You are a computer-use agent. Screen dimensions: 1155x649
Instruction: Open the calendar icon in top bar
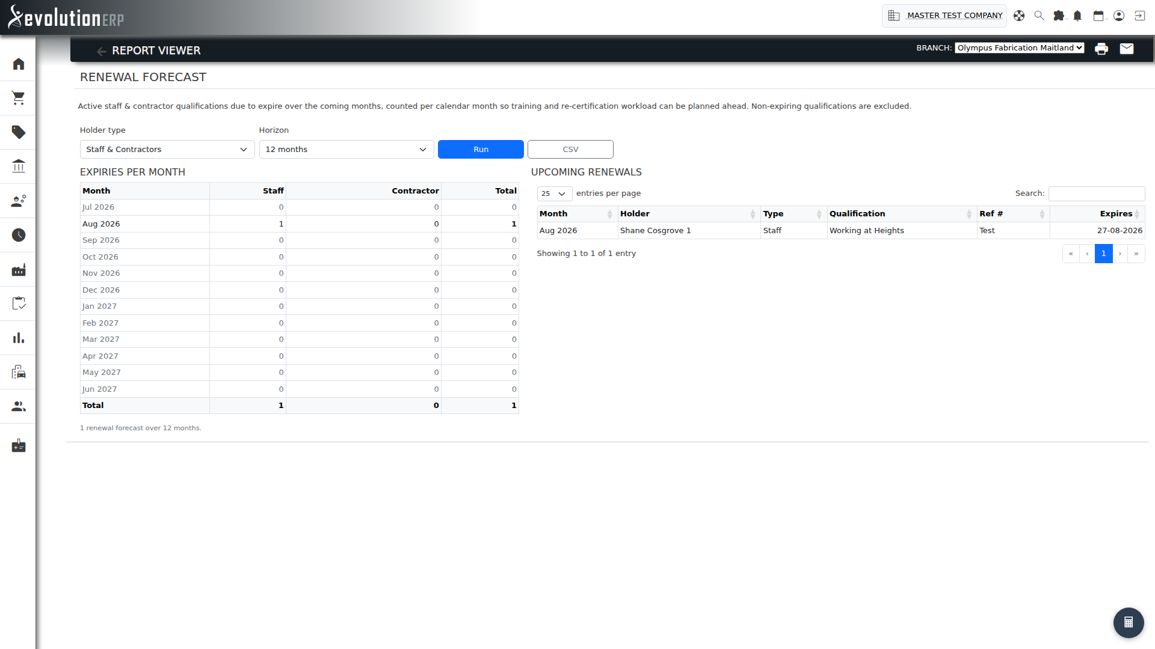(1098, 16)
